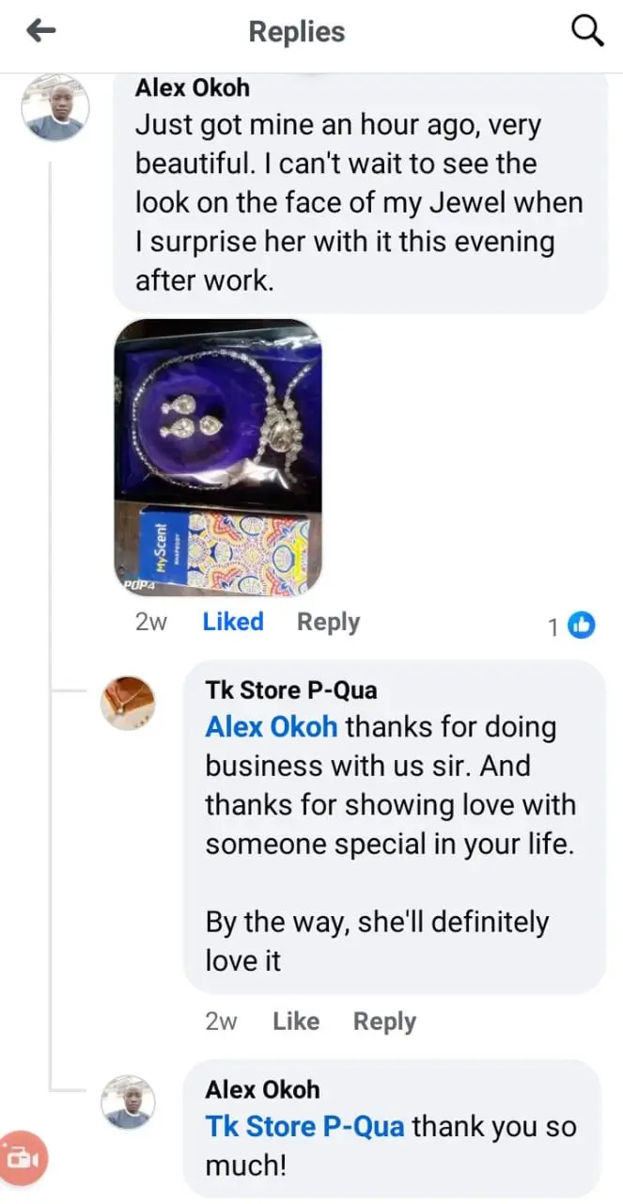
Task: Open the search magnifier icon
Action: pos(587,31)
